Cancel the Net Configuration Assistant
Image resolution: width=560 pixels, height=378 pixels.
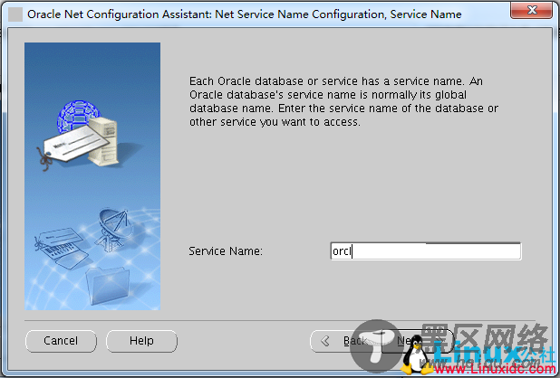coord(61,341)
